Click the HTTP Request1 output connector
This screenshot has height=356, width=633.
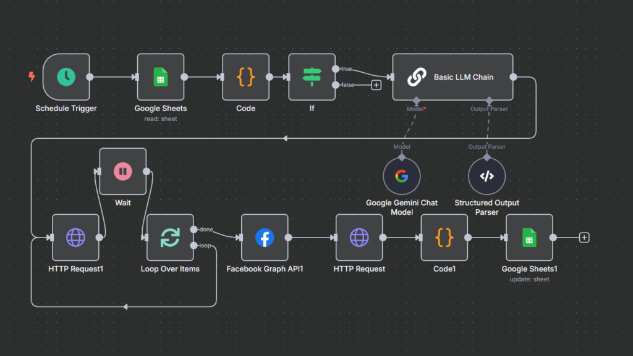pos(100,238)
